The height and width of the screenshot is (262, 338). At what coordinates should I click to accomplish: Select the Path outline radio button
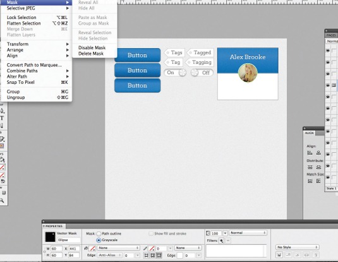pyautogui.click(x=99, y=234)
